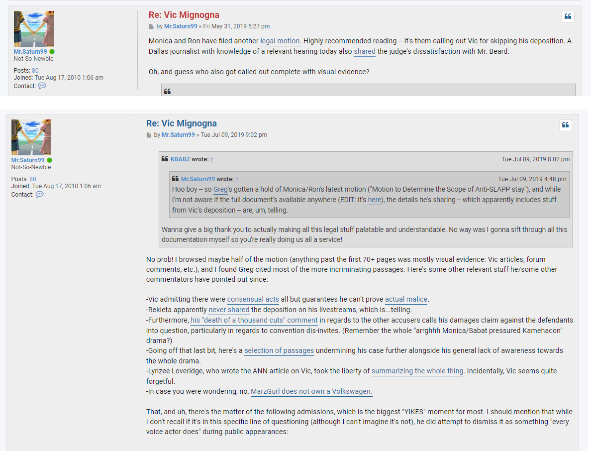The image size is (591, 451).
Task: Open KBABZ username in quote header
Action: [x=180, y=159]
